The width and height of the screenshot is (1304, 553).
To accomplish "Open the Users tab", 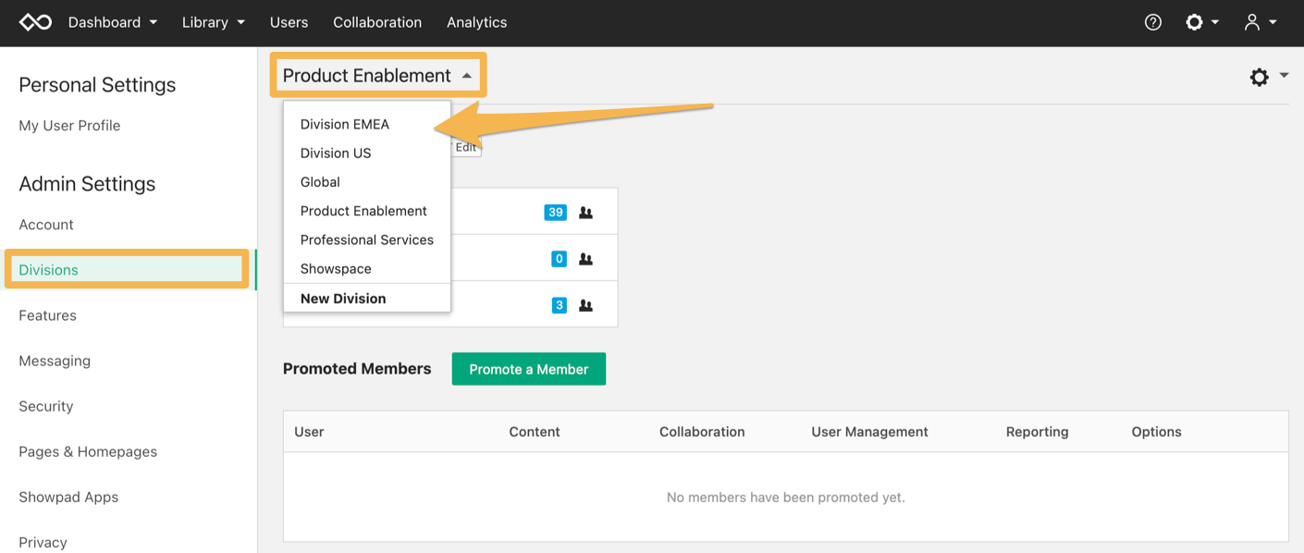I will [x=289, y=22].
